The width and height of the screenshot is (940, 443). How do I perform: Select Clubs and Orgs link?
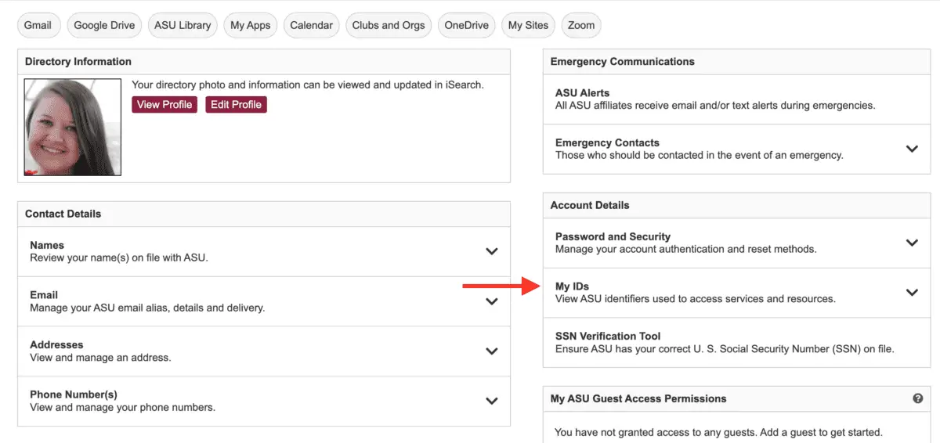tap(389, 25)
